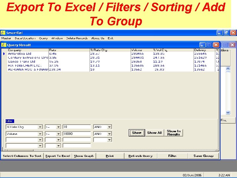Click the Delivery column header
Viewport: 237px width, 178px height.
click(204, 50)
